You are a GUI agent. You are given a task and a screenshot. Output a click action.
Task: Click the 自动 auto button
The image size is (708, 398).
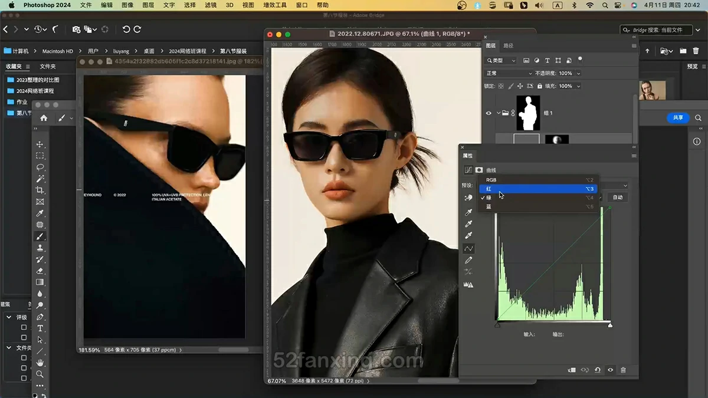[x=618, y=198]
